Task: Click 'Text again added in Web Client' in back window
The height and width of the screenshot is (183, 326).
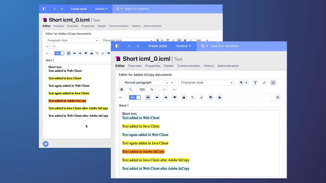Action: [69, 86]
